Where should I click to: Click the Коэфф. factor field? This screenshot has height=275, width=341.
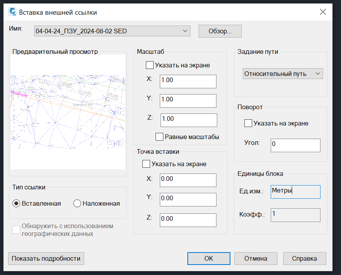pyautogui.click(x=295, y=215)
